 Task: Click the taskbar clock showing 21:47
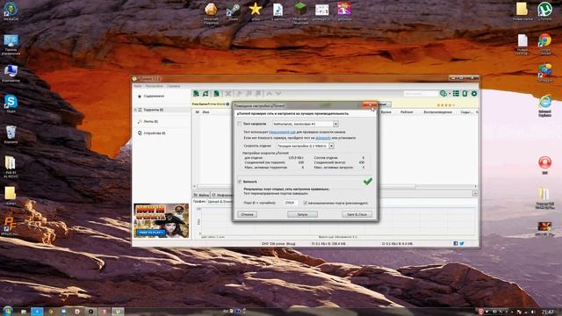tap(547, 312)
